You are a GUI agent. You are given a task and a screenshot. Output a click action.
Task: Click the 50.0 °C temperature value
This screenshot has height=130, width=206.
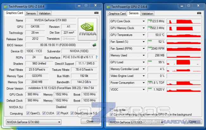point(156,35)
